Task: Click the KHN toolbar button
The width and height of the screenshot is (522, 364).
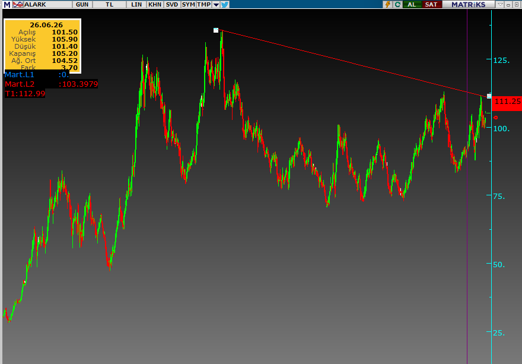Action: pos(155,4)
